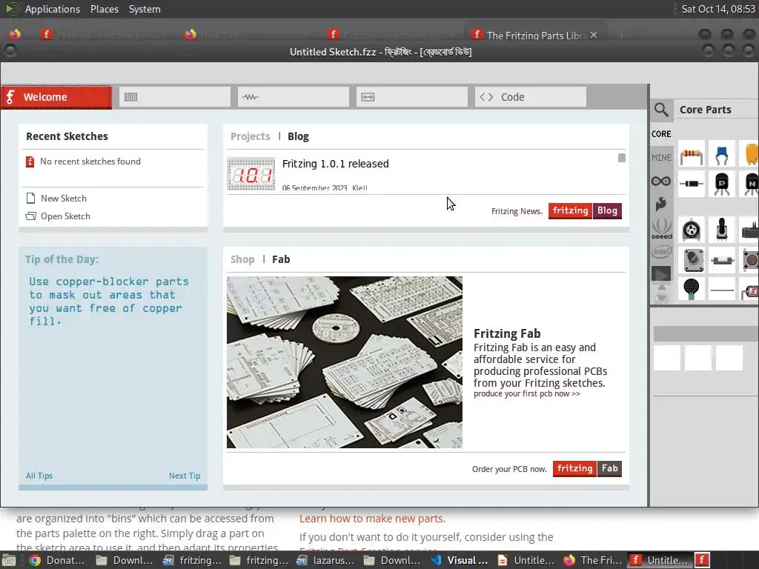Switch to lazarus... taskbar item

[327, 560]
